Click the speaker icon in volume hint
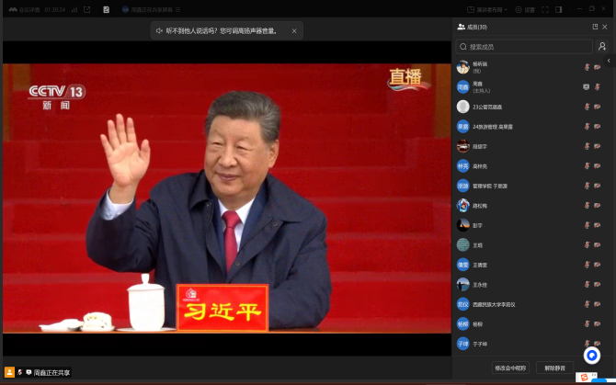Screen dimensions: 616x385 point(159,30)
